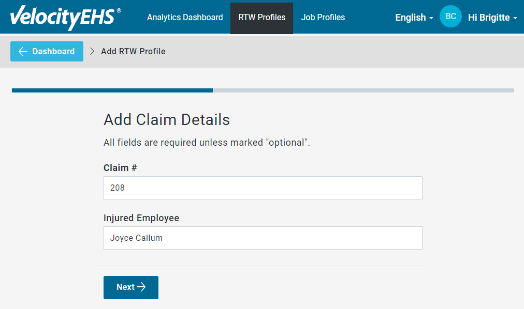
Task: Click the right arrow icon in the Next button
Action: point(141,287)
